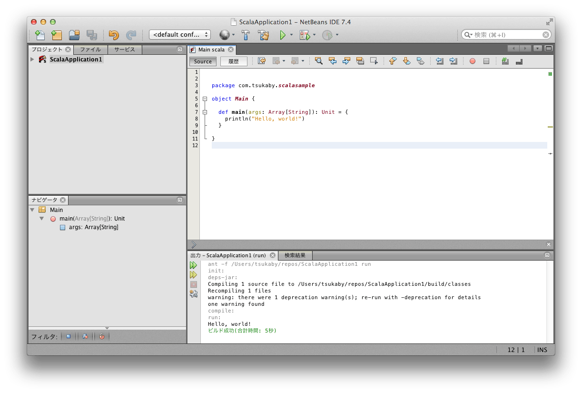Collapse the Main node in navigator
This screenshot has width=582, height=393.
coord(32,210)
